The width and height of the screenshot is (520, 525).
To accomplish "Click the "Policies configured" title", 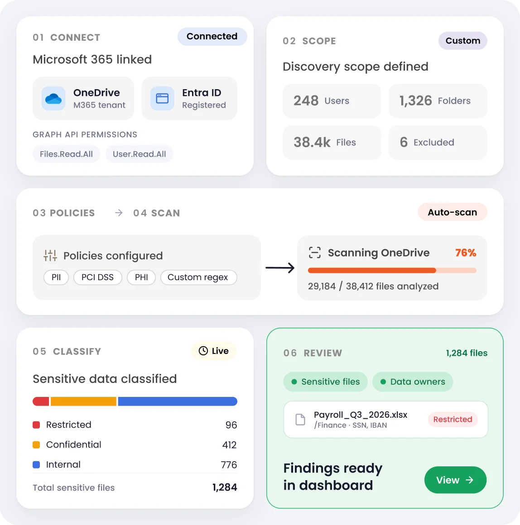I will pyautogui.click(x=113, y=256).
